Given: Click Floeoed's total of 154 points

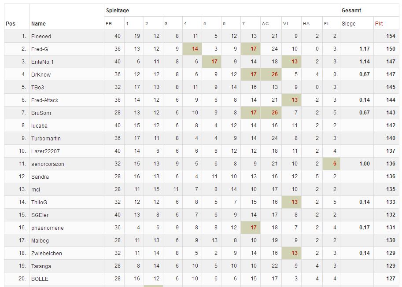Looking at the screenshot, I should coord(391,36).
